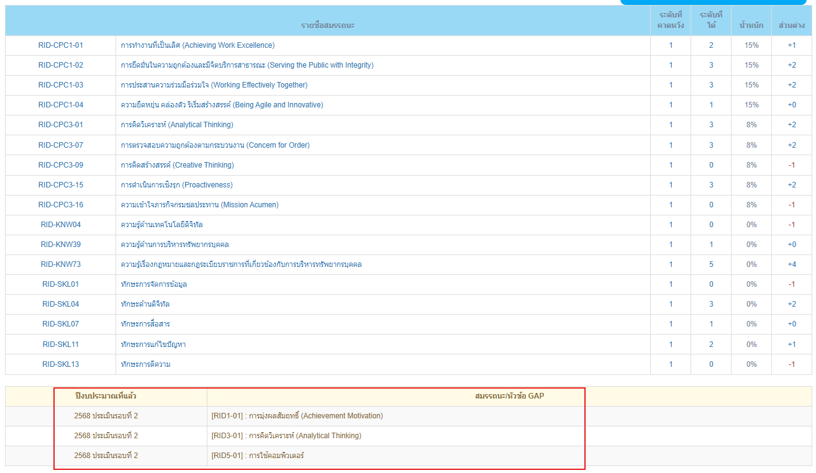This screenshot has width=816, height=473.
Task: Click code RID-KNW73
Action: click(x=60, y=264)
